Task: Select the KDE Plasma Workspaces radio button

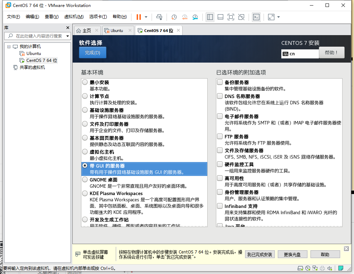Action: (x=85, y=193)
